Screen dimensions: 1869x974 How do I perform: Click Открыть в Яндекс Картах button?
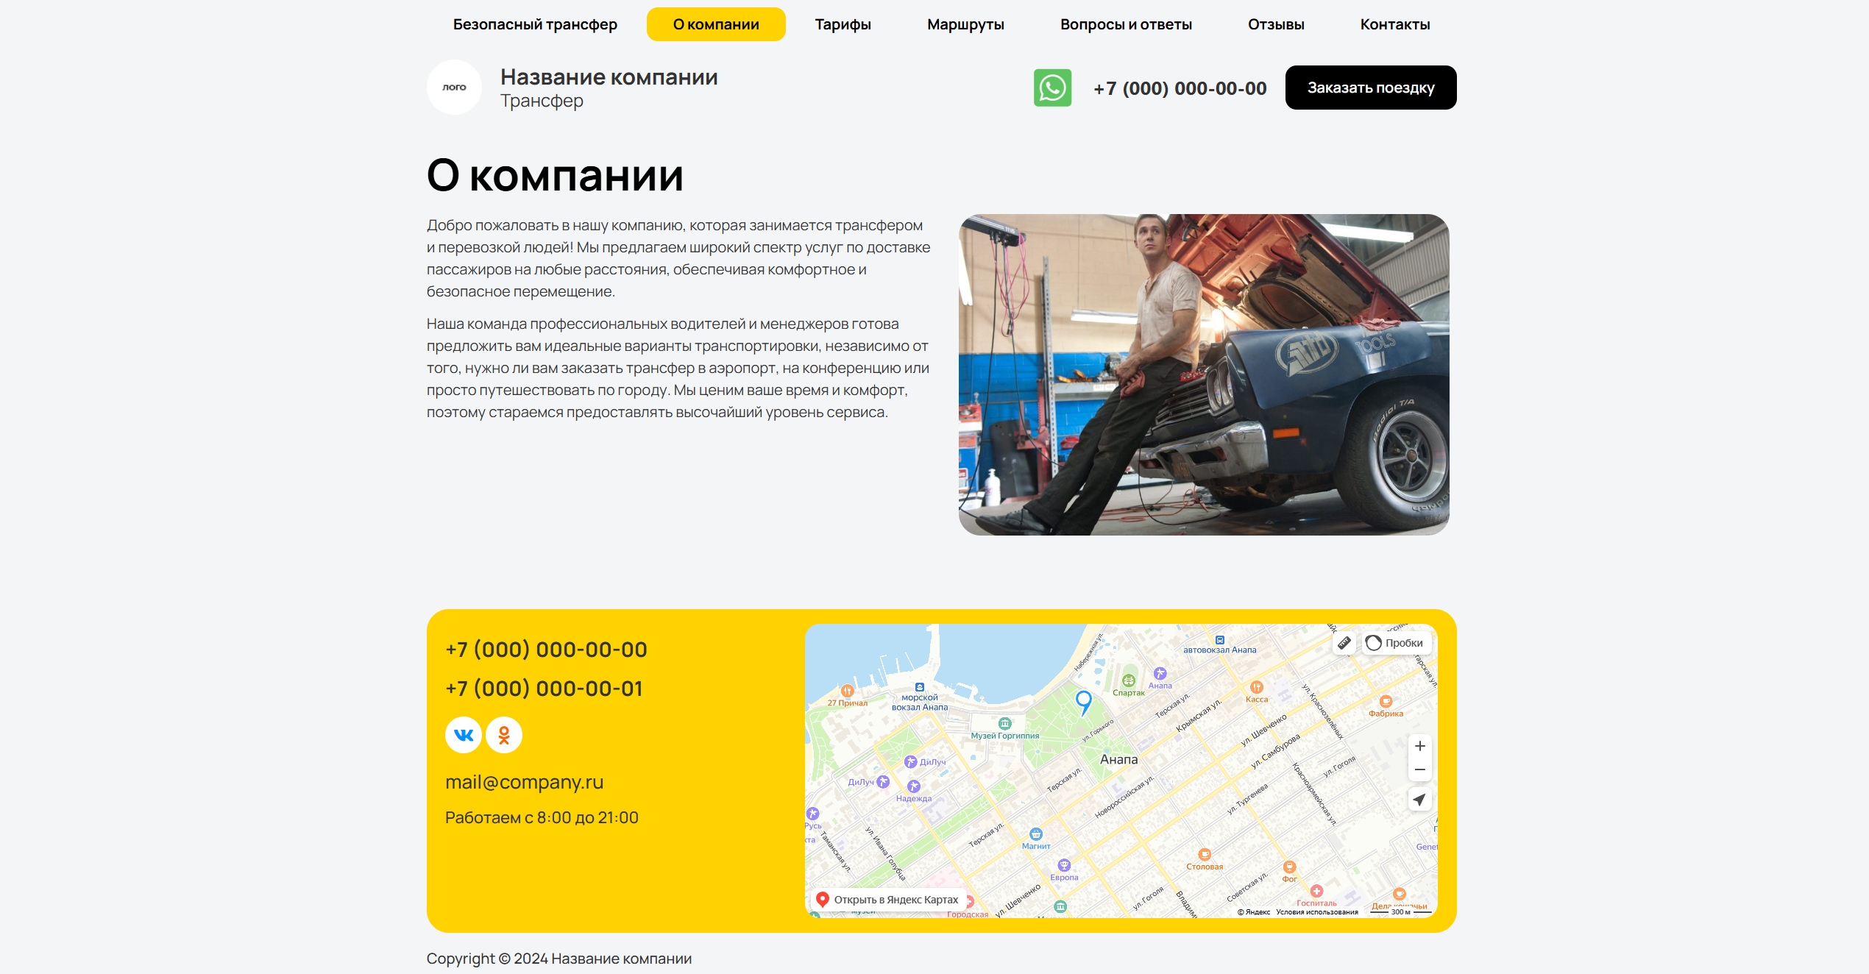(889, 900)
